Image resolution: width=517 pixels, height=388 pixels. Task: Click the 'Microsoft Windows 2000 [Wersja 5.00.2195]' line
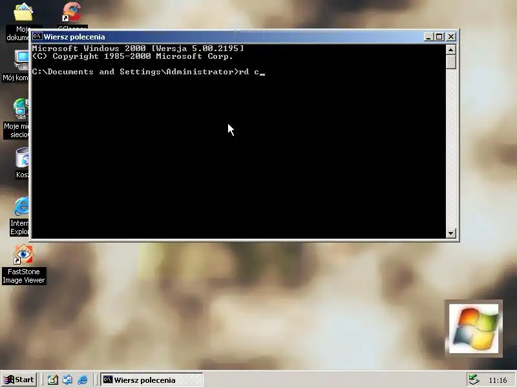(x=138, y=48)
